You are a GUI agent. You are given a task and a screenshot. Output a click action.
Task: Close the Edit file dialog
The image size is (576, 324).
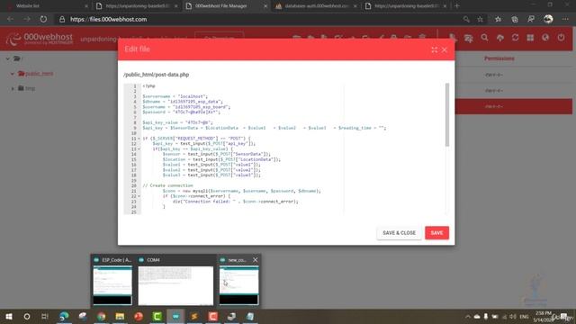pyautogui.click(x=445, y=50)
